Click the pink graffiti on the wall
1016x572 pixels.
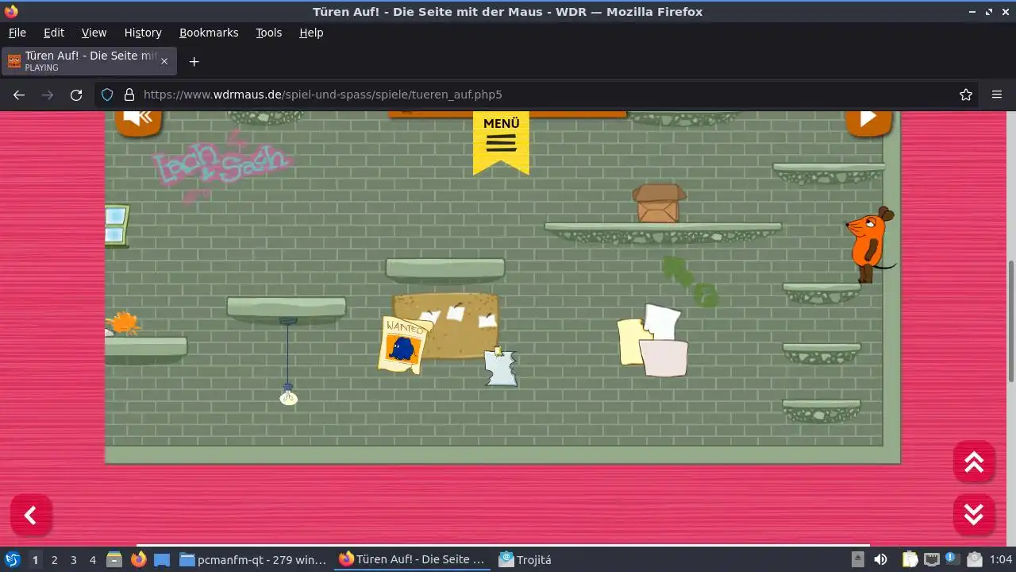tap(221, 165)
